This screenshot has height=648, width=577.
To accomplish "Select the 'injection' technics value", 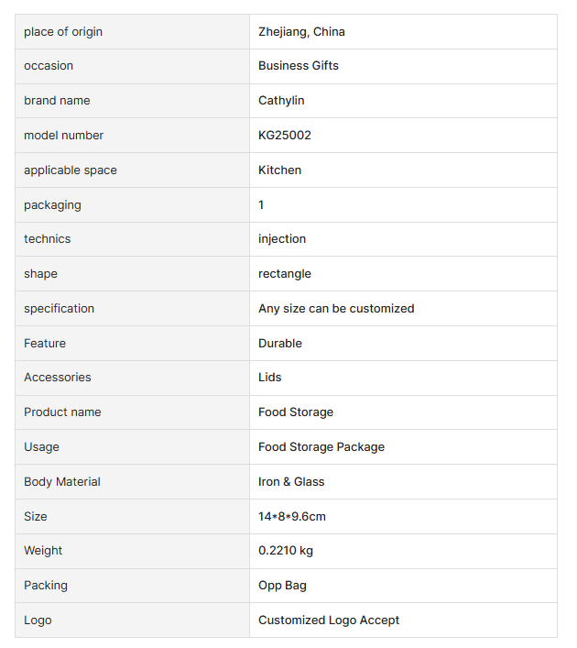I will pos(282,239).
